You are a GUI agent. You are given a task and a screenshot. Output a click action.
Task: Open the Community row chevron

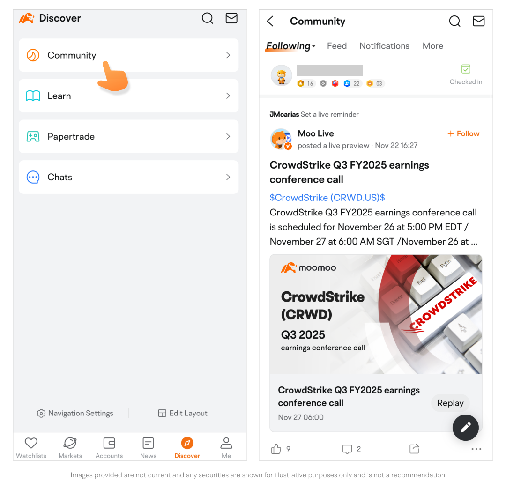coord(228,55)
